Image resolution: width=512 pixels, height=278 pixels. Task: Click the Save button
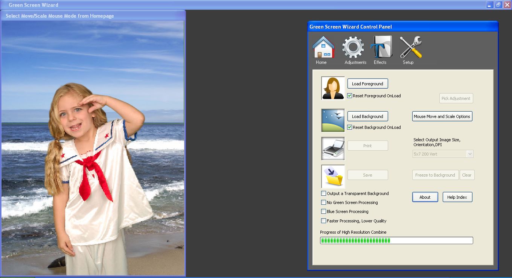point(367,175)
